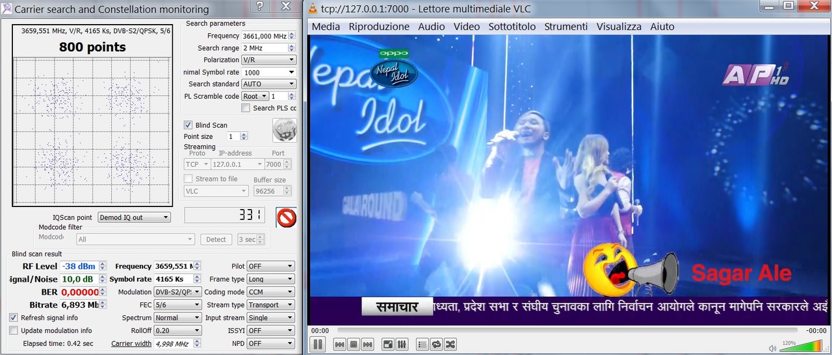Image resolution: width=832 pixels, height=355 pixels.
Task: Open the Pilot OFF dropdown
Action: [270, 266]
